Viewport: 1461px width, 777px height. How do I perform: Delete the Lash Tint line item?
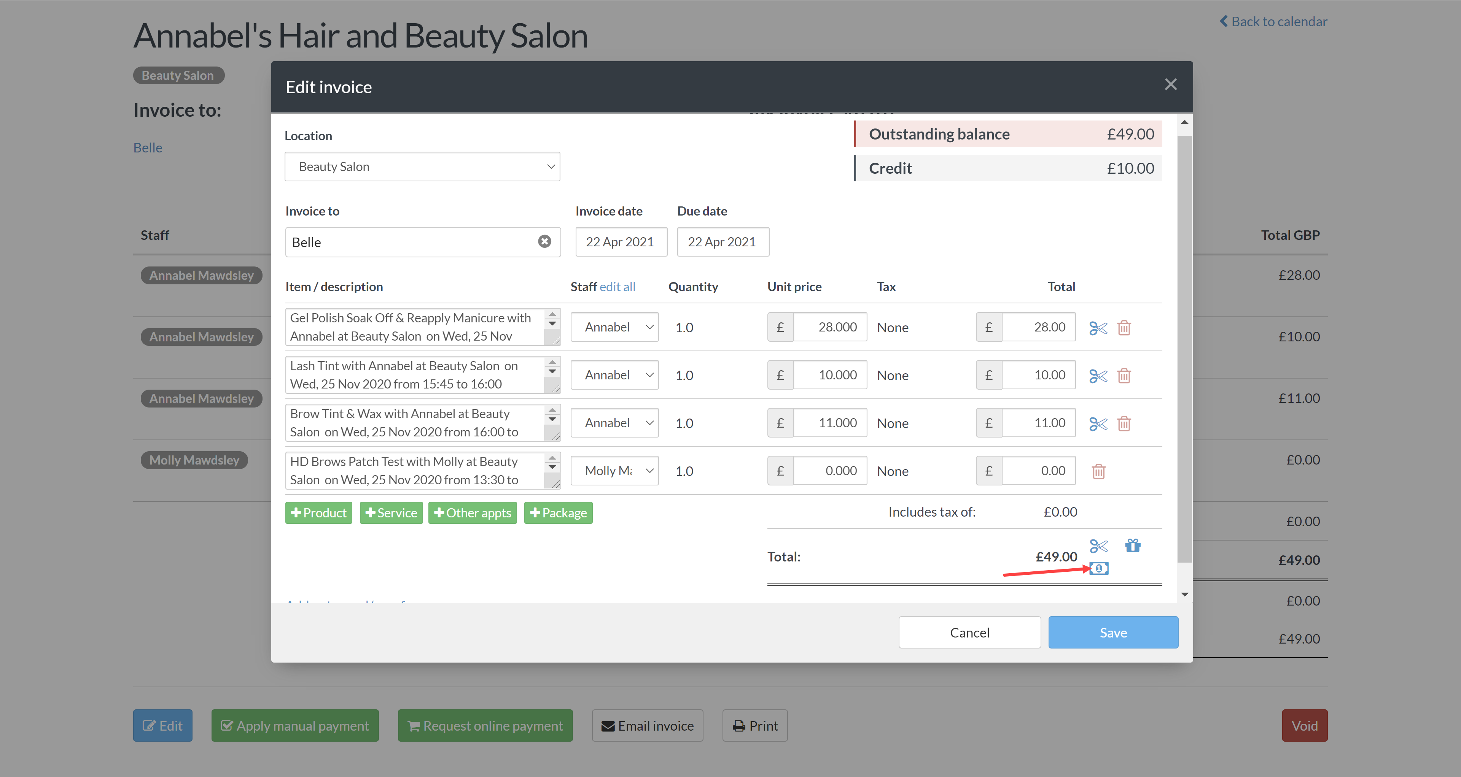(1124, 375)
